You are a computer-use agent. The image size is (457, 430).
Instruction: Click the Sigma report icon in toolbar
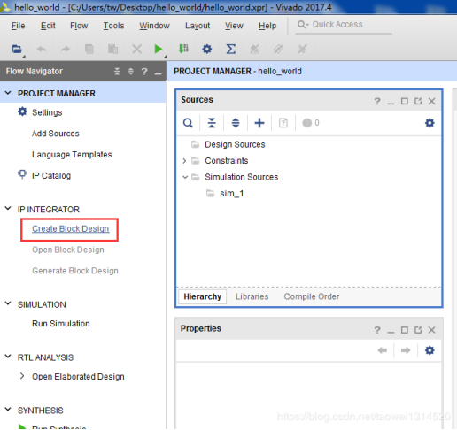(x=230, y=49)
